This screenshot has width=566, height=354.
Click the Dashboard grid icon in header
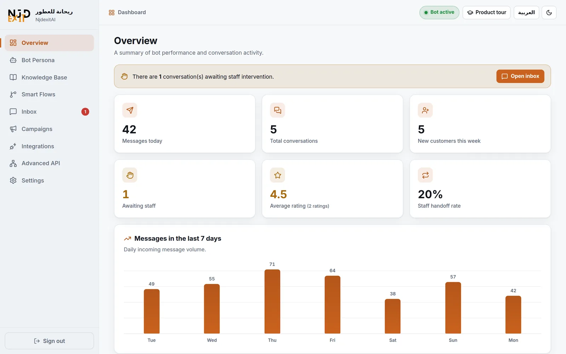(111, 12)
